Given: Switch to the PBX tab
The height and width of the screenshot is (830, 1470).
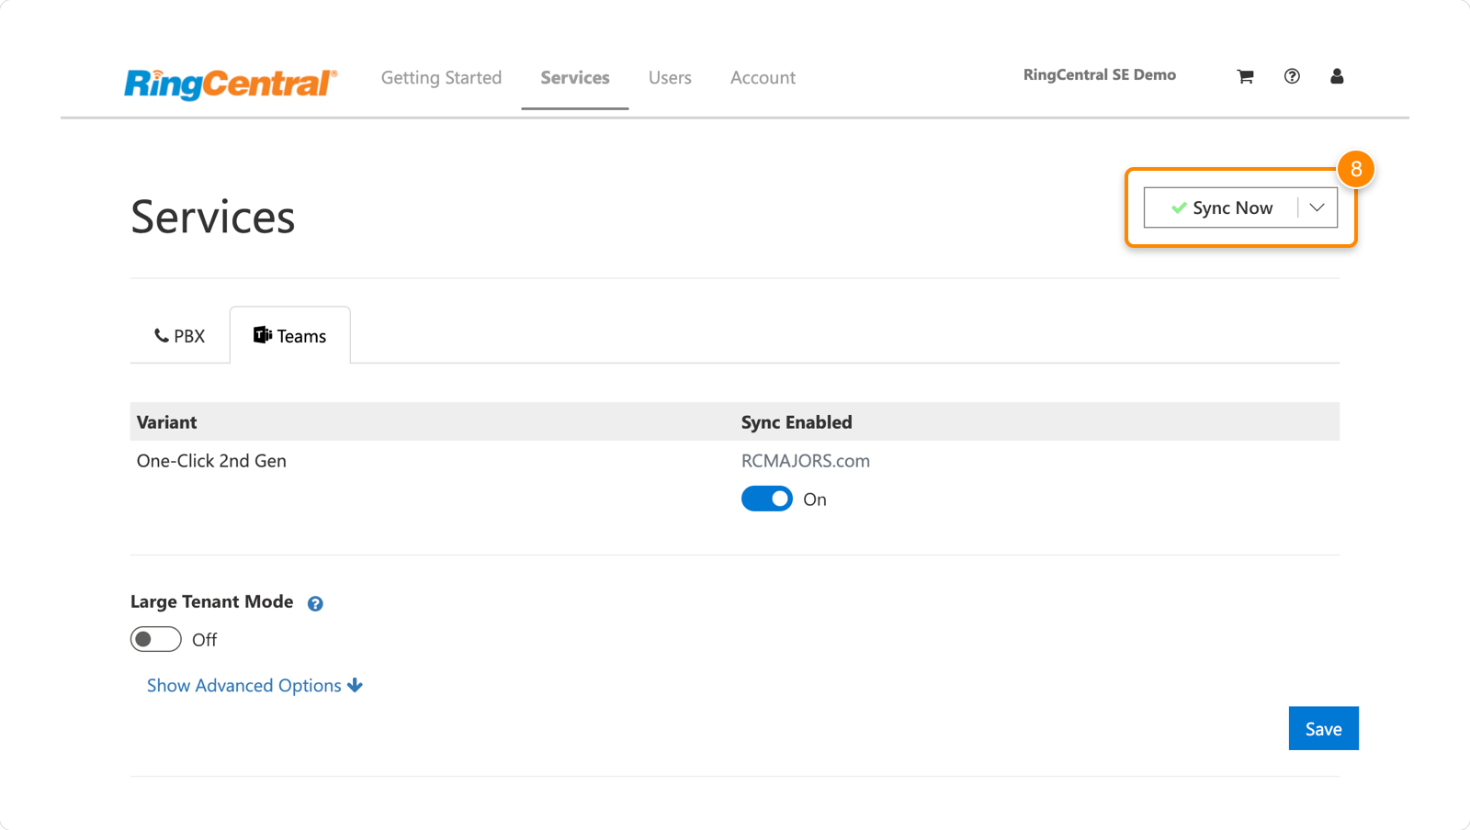Looking at the screenshot, I should pyautogui.click(x=180, y=336).
